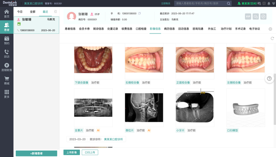Image resolution: width=276 pixels, height=157 pixels.
Task: Click the green tag icon under 张敏珊
Action: point(19,24)
